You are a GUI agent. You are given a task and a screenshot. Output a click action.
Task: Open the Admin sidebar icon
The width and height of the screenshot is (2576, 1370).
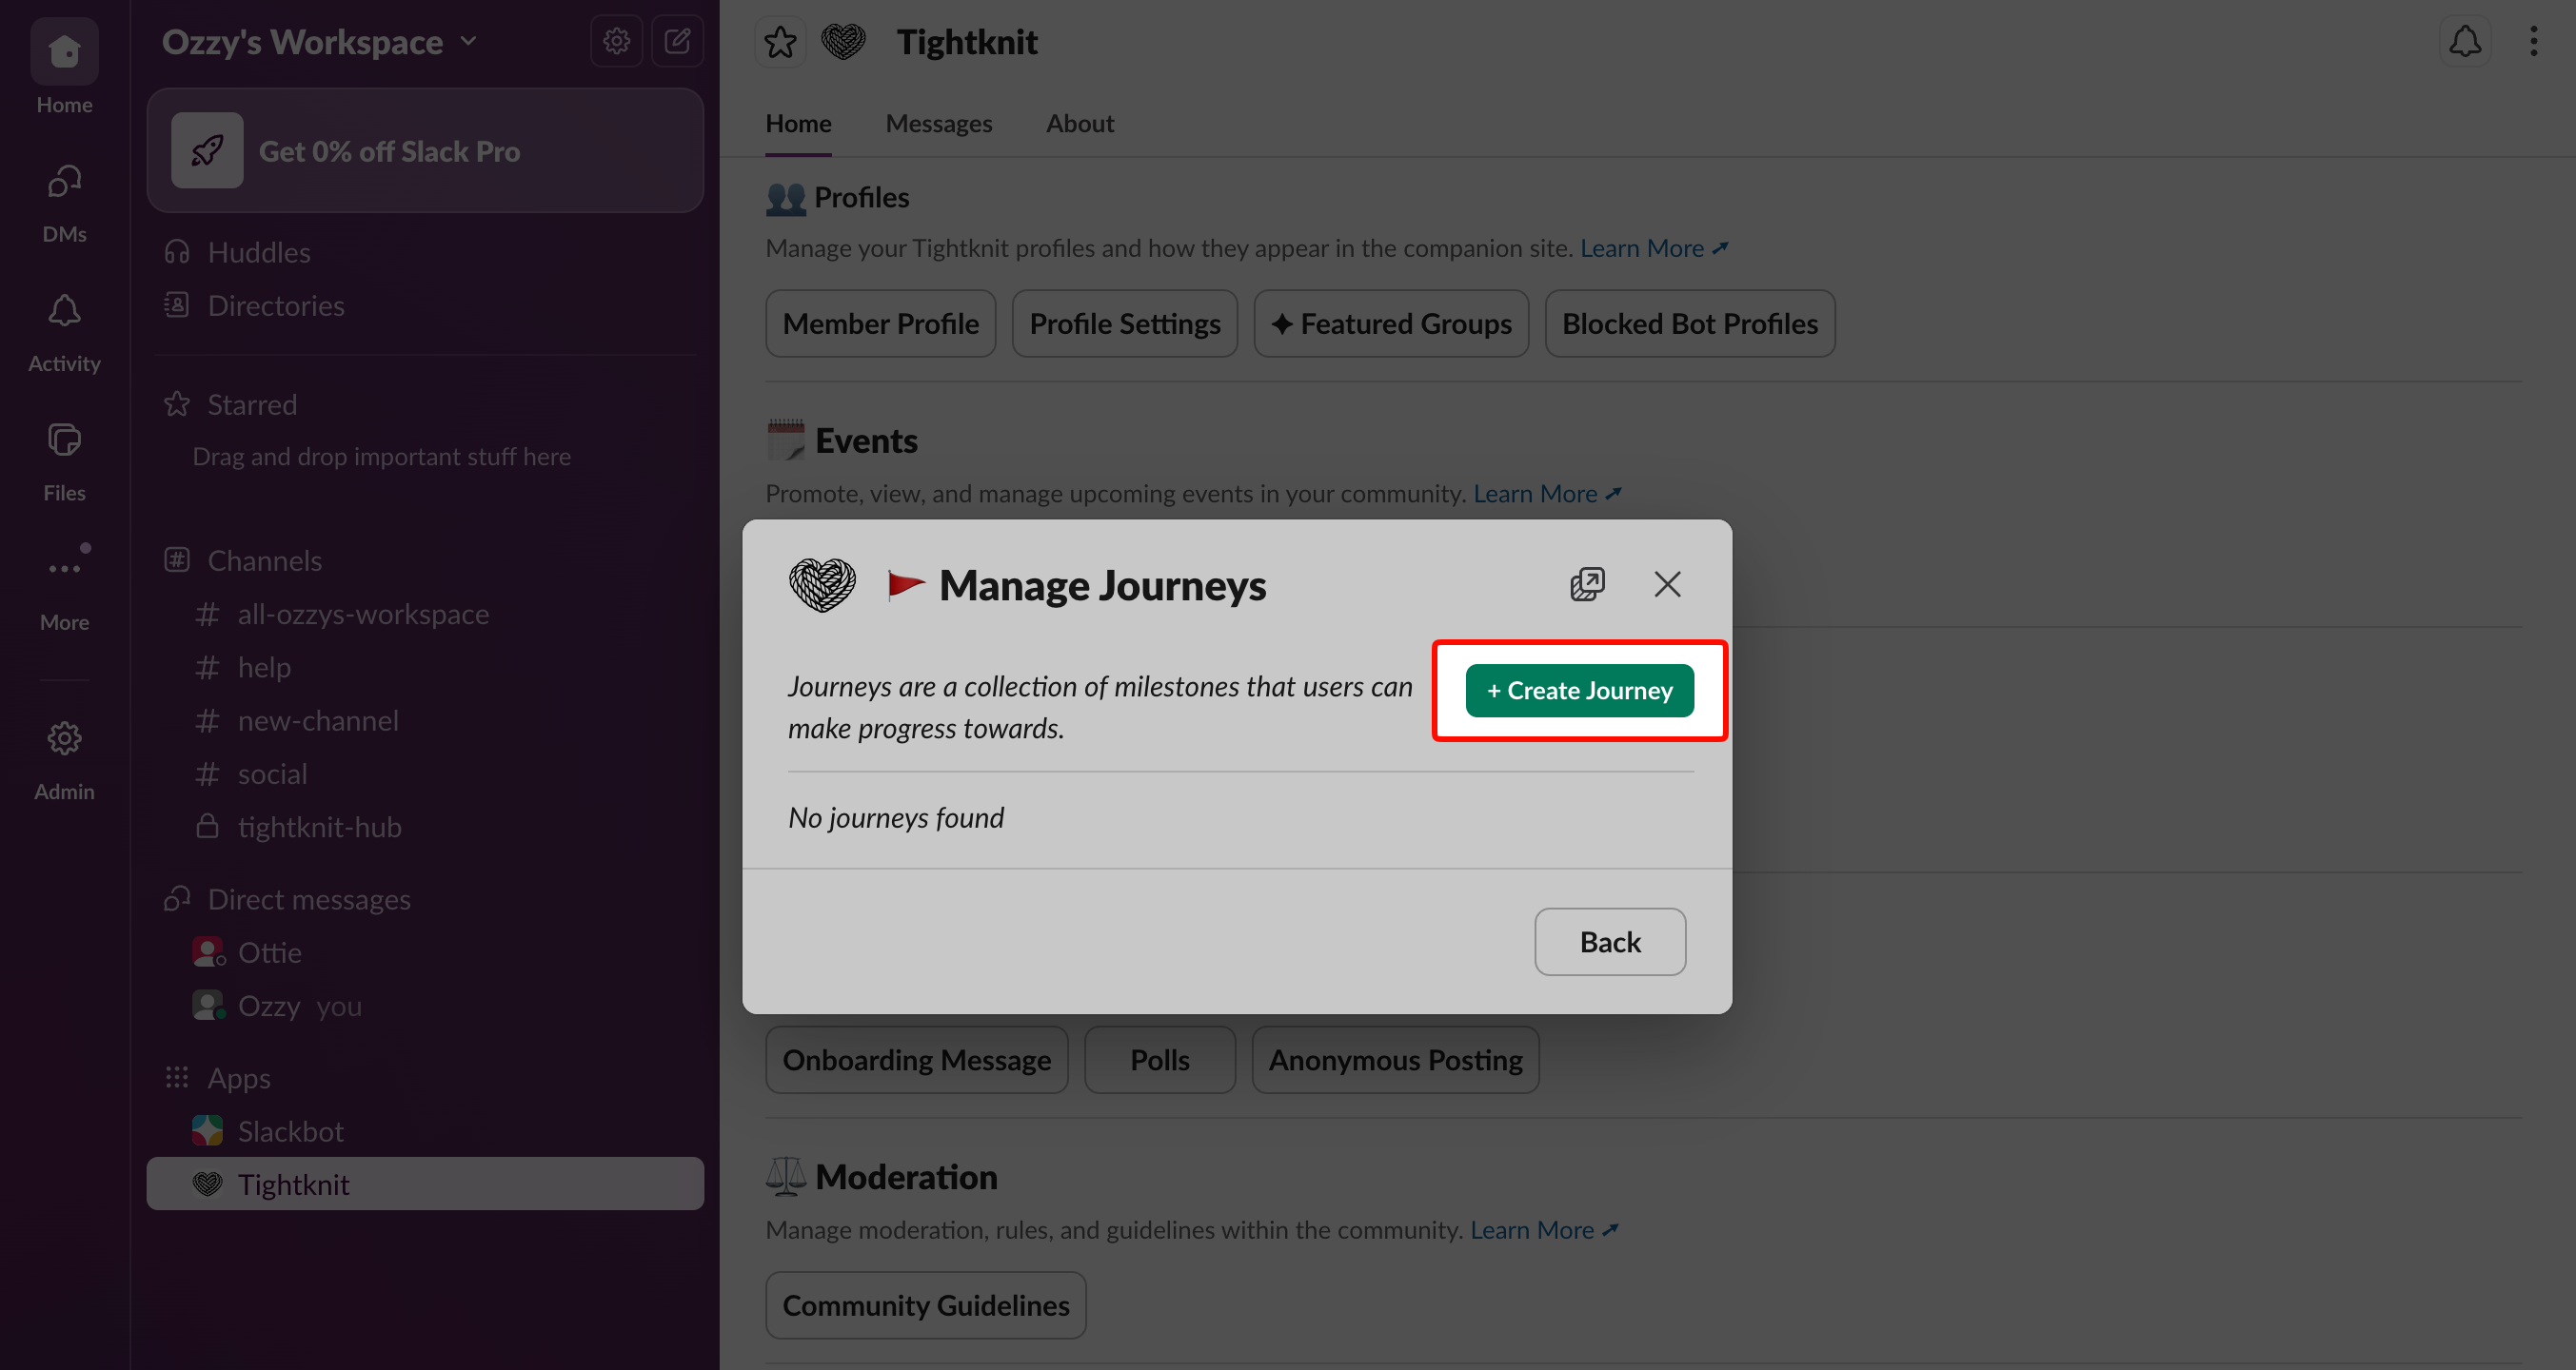click(63, 737)
